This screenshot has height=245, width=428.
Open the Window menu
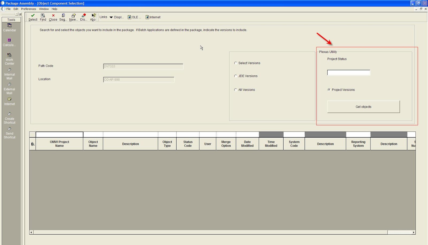[x=44, y=9]
